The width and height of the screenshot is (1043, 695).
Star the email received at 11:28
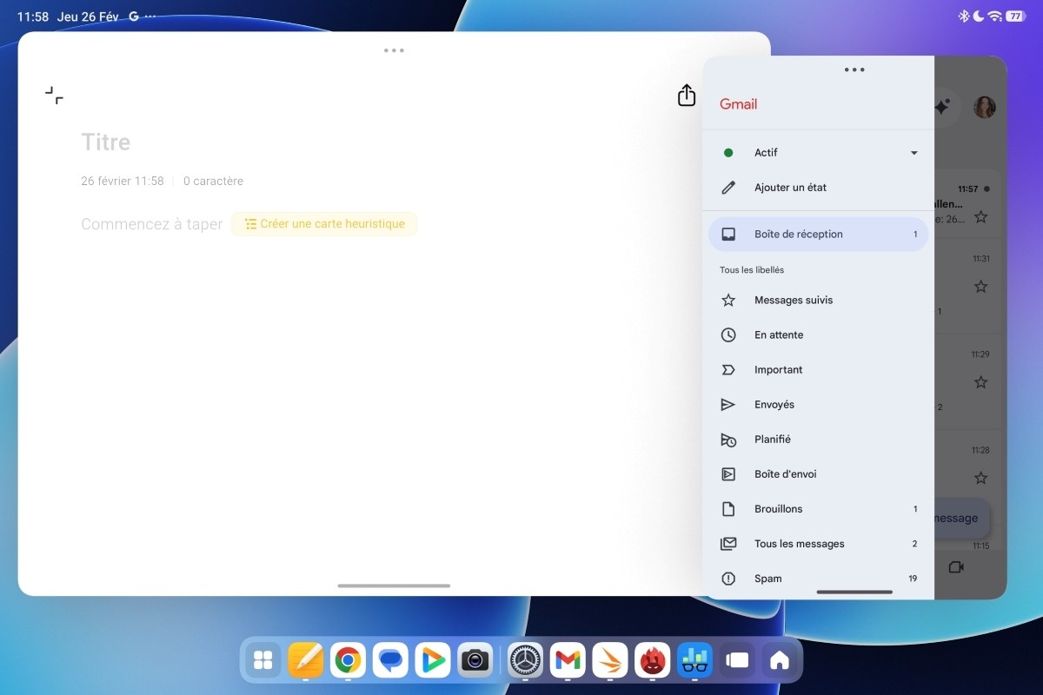point(980,477)
